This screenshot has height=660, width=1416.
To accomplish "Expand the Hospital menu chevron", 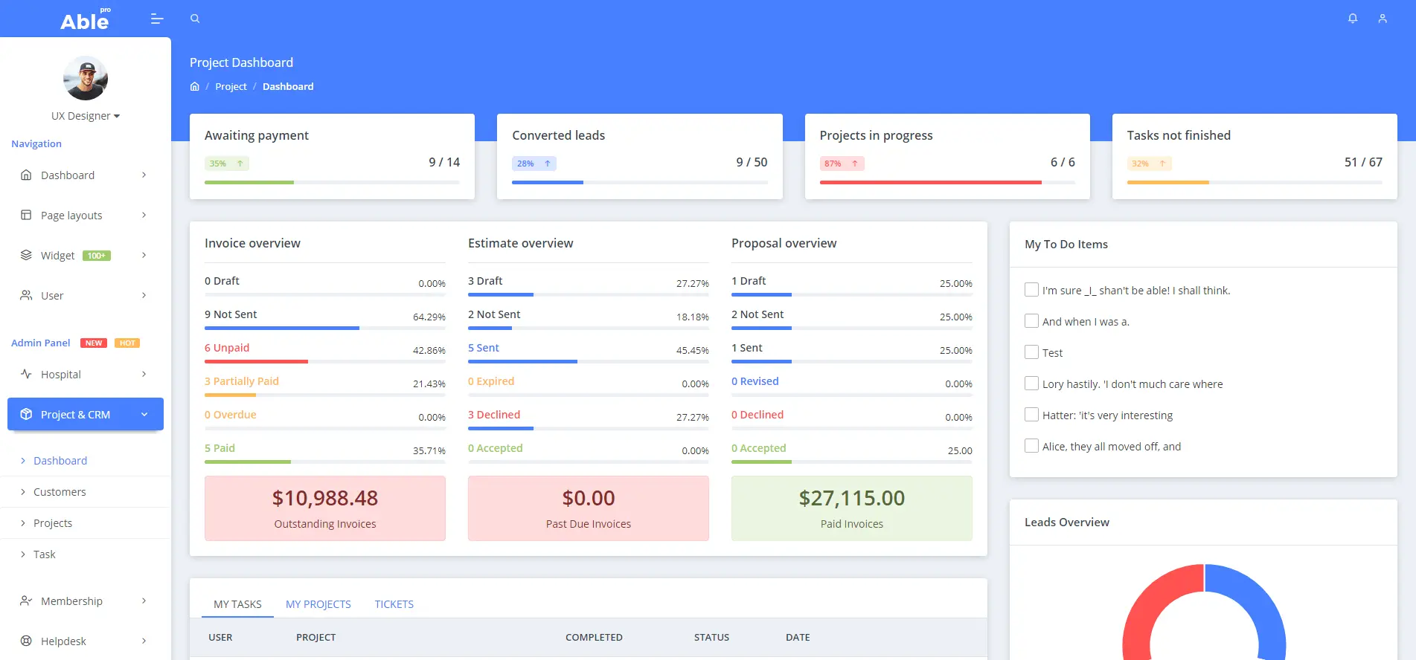I will (x=144, y=374).
